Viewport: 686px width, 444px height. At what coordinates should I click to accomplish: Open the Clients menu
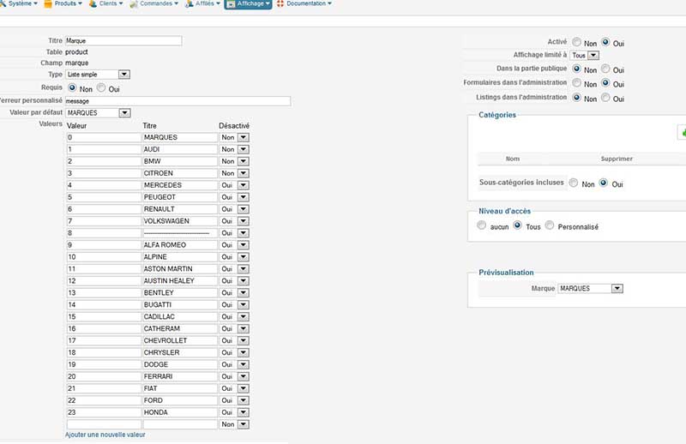106,3
